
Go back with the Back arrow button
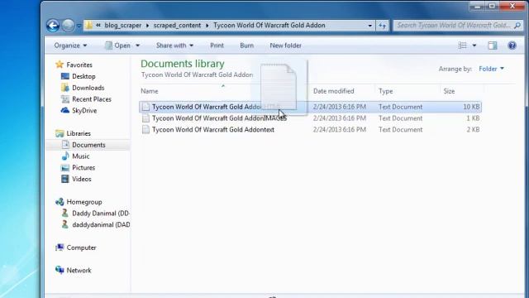53,26
